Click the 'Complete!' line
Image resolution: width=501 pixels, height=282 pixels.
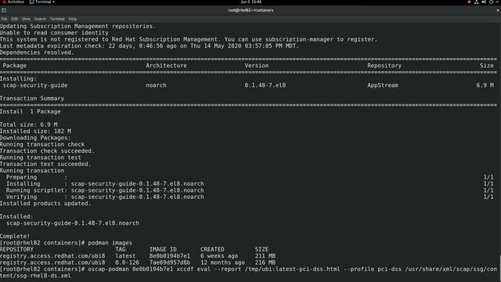tap(15, 237)
